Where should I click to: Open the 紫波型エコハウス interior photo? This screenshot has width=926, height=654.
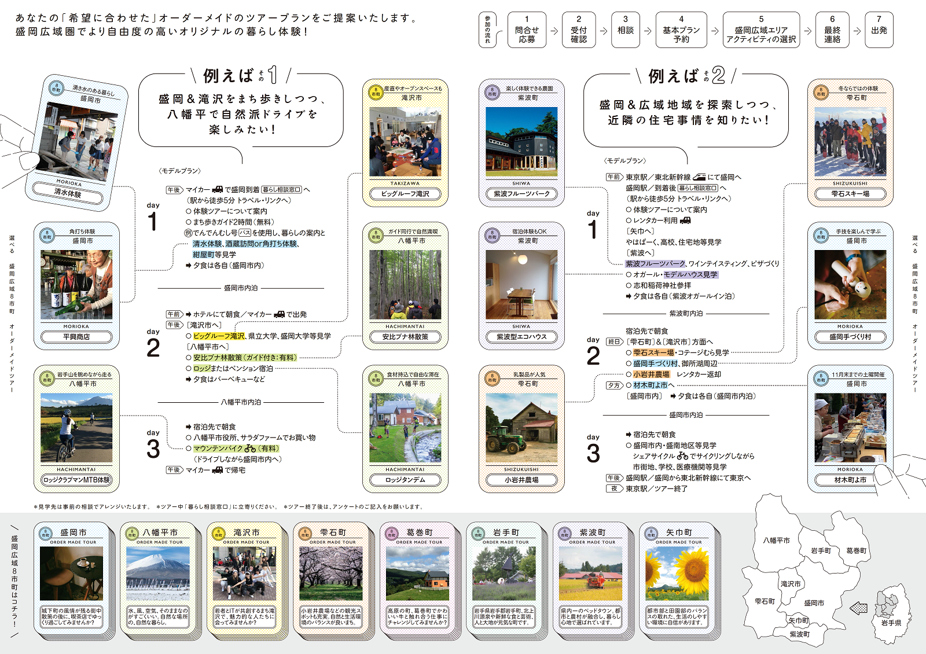(521, 285)
